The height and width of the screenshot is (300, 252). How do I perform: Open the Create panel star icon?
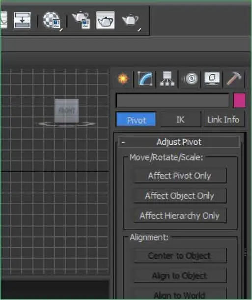123,79
